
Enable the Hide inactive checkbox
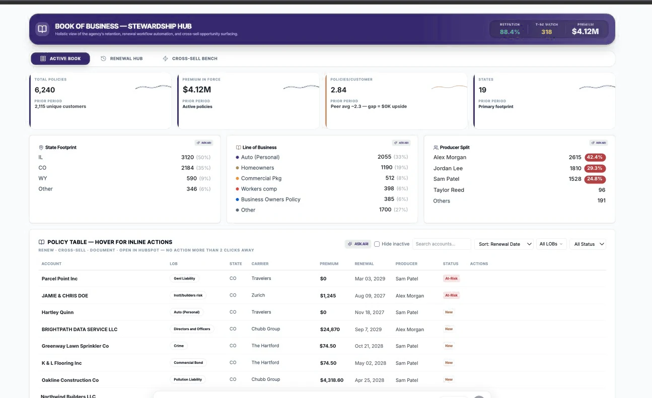(x=377, y=244)
